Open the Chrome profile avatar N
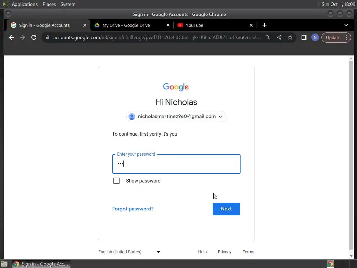The width and height of the screenshot is (357, 268). [x=315, y=37]
